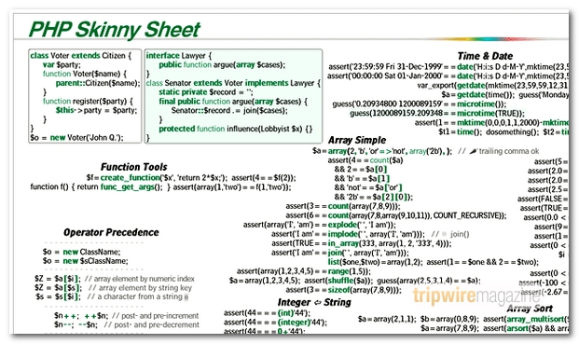This screenshot has width=579, height=344.
Task: Click 'microtime(TRUE)' guess line
Action: pyautogui.click(x=437, y=114)
